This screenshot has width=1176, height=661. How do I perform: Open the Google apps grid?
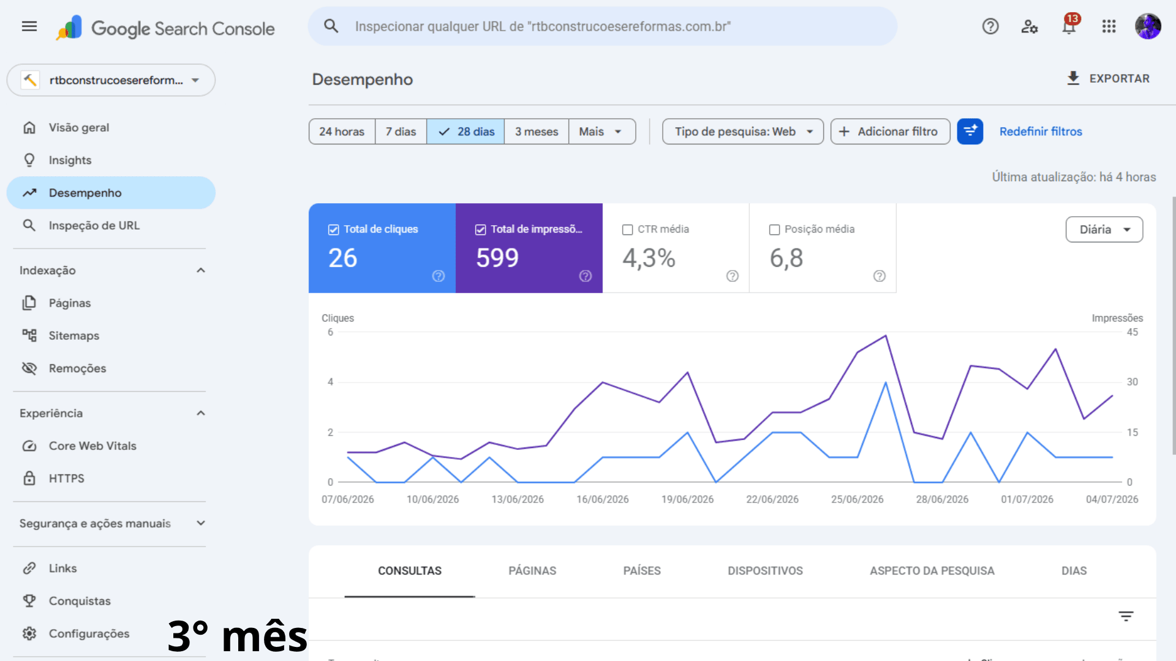[x=1109, y=26]
